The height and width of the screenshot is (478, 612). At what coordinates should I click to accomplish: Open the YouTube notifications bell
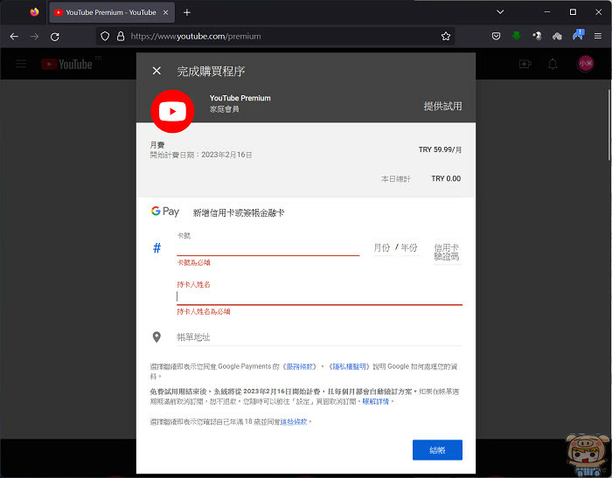pyautogui.click(x=553, y=64)
